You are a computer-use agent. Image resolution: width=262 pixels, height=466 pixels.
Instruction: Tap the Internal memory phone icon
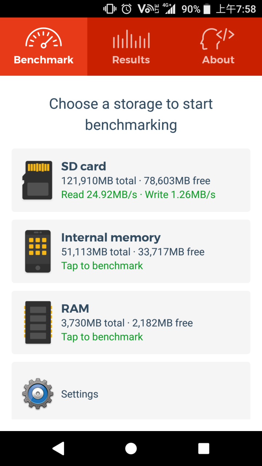[38, 251]
